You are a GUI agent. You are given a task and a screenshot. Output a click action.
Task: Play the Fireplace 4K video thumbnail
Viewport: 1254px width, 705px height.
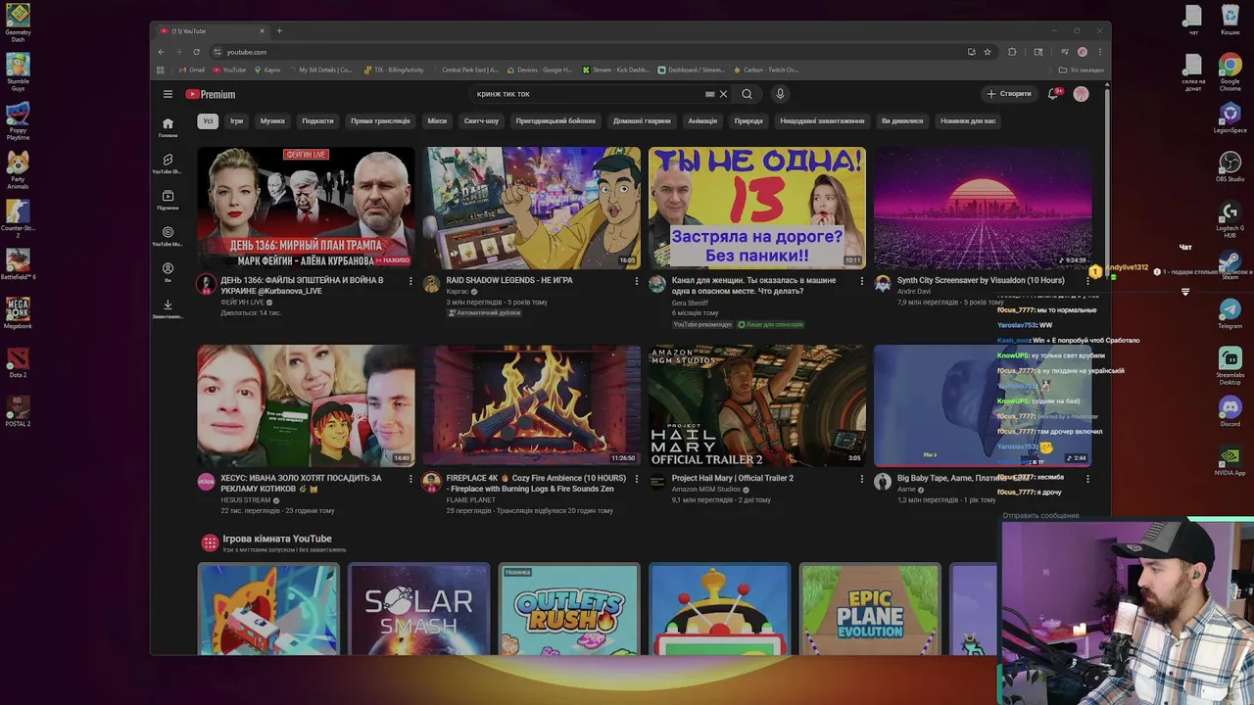(532, 405)
